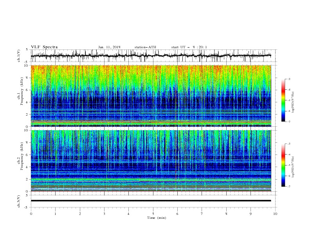The image size is (310, 240).
Task: Click the time axis tick label '10'
Action: (x=275, y=214)
